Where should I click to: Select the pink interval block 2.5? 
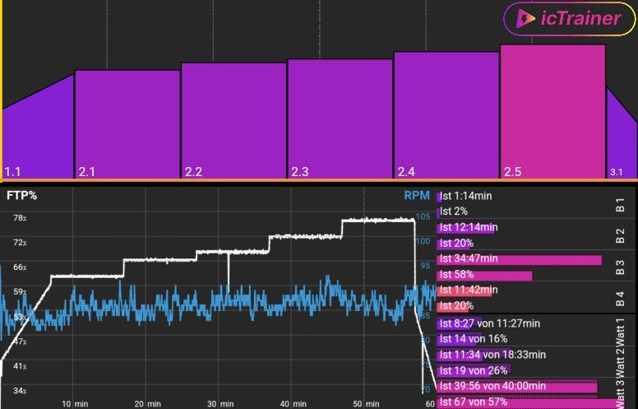point(552,110)
